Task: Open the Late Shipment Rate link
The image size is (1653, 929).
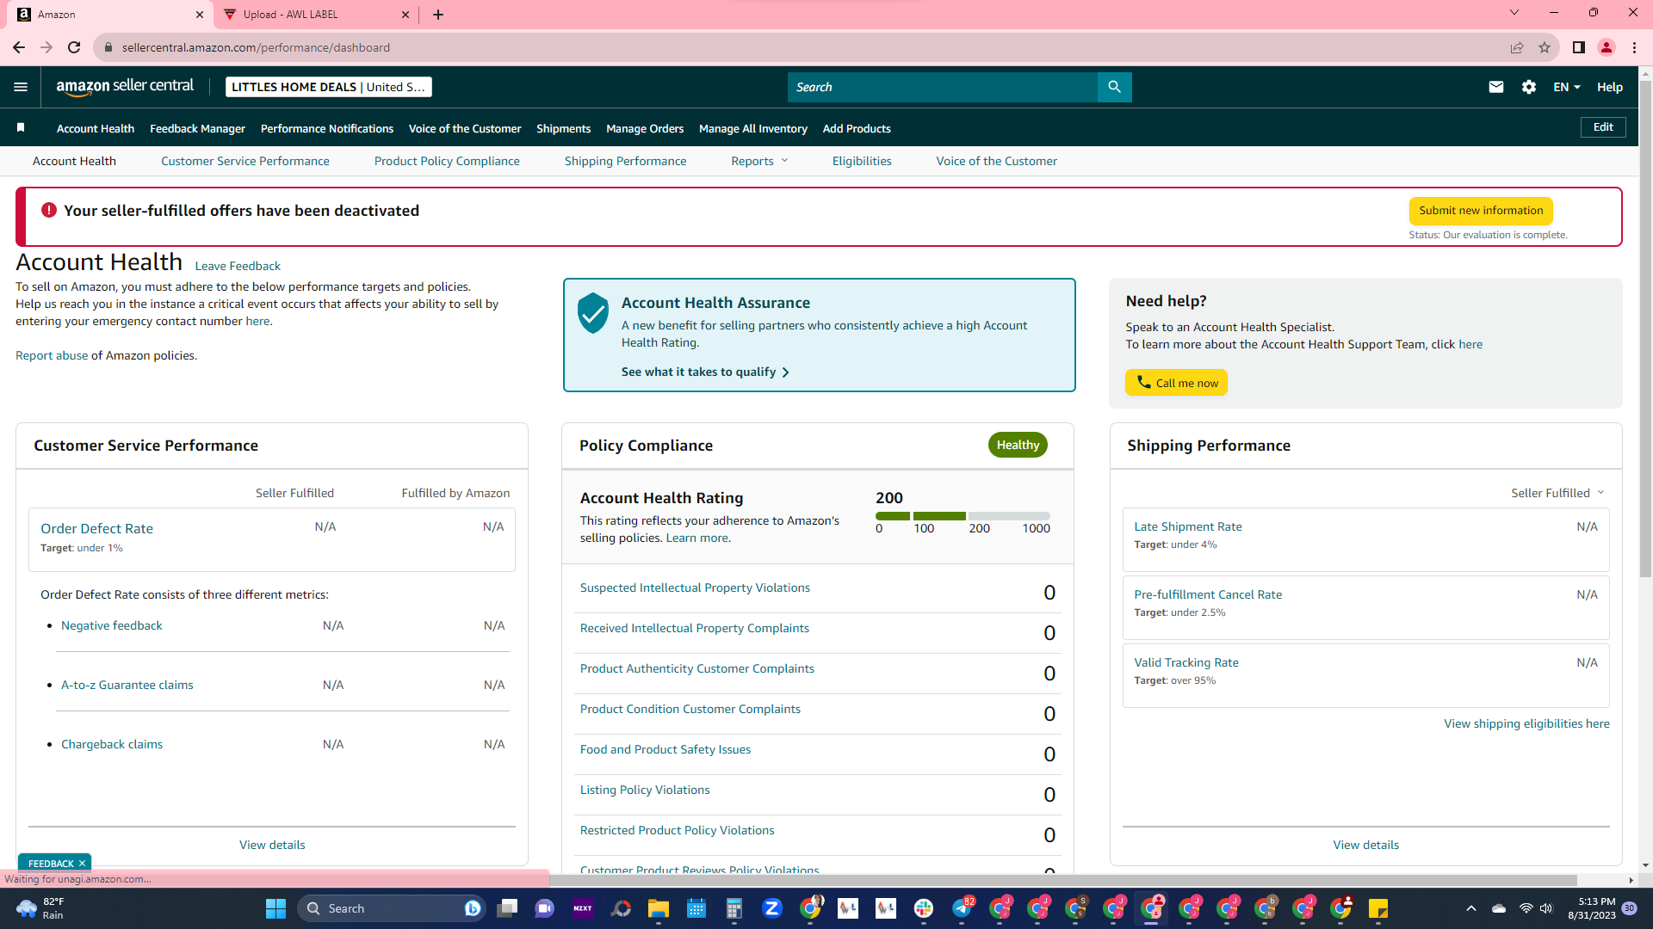Action: (1188, 526)
